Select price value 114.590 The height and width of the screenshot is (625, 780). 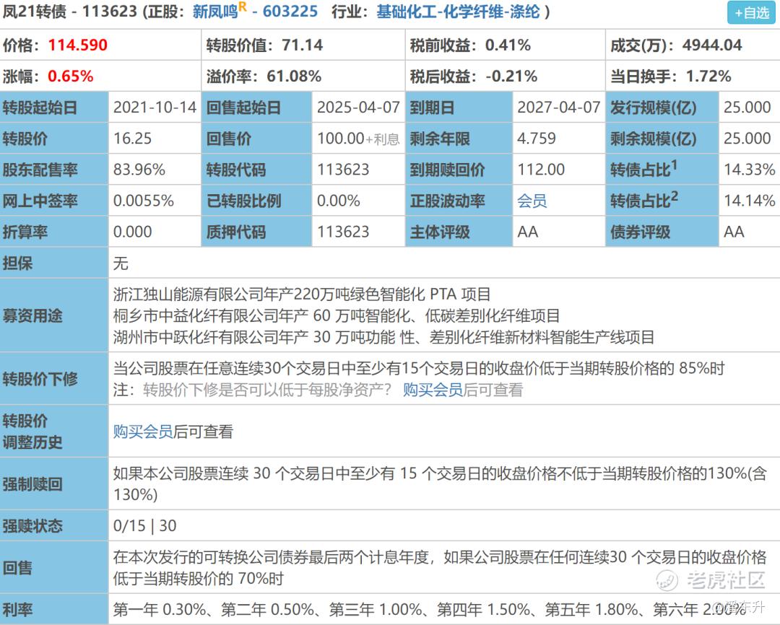77,45
